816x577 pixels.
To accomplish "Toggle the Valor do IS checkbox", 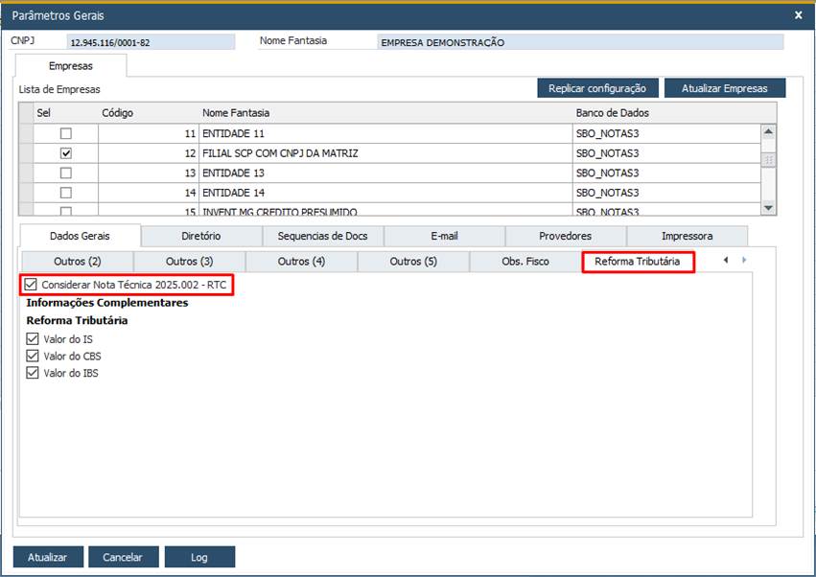I will pos(34,339).
